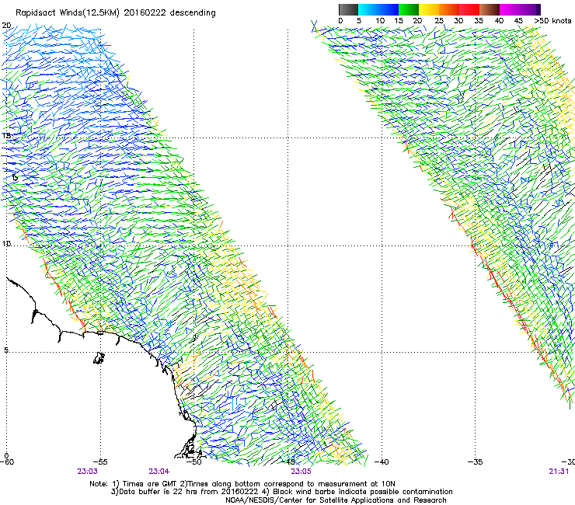Click the '20' latitude axis label at top left
Screen dimensions: 575x505
click(6, 26)
